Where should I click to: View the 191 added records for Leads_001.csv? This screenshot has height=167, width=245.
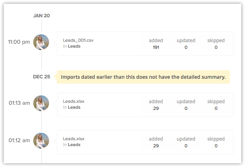click(x=156, y=47)
